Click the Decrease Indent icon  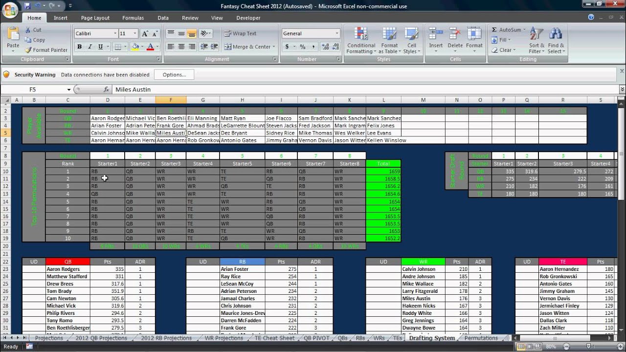point(203,47)
